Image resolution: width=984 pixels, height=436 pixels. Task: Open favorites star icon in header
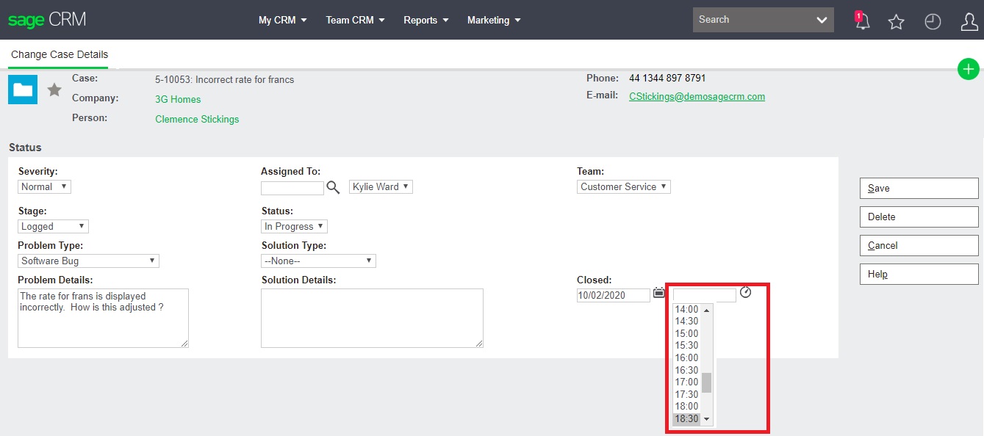tap(896, 21)
